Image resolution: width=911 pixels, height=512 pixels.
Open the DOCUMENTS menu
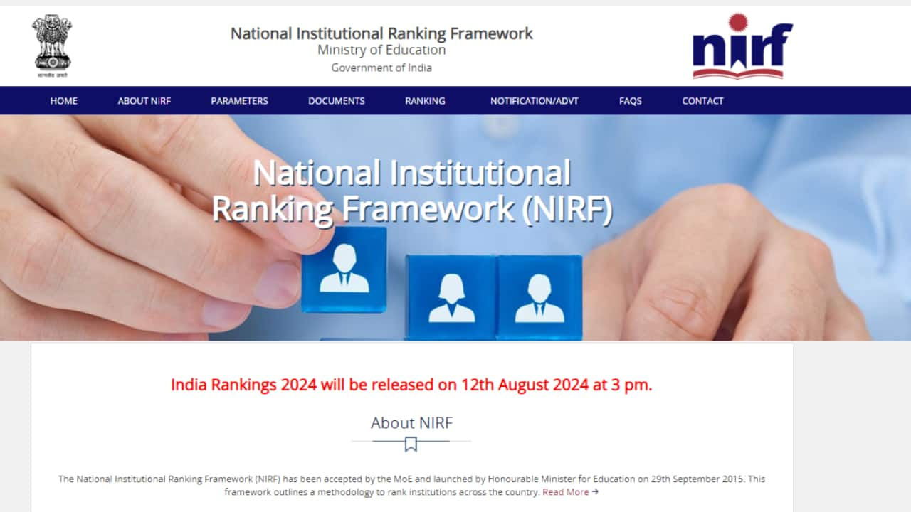click(x=337, y=101)
